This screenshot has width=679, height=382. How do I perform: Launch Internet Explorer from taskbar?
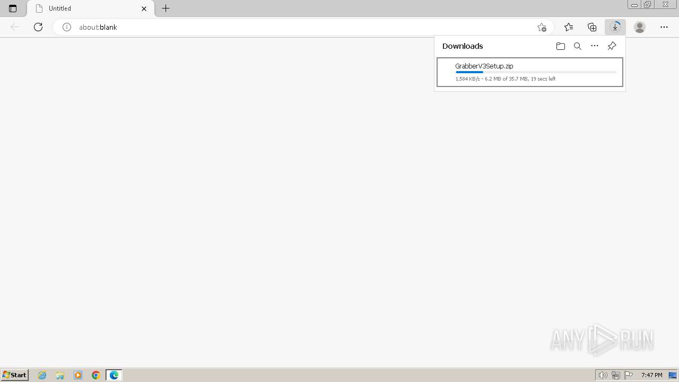coord(42,375)
